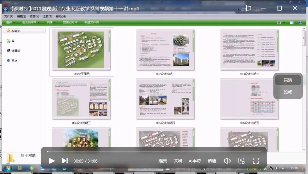
Task: Select 高清 video quality option
Action: click(x=288, y=80)
